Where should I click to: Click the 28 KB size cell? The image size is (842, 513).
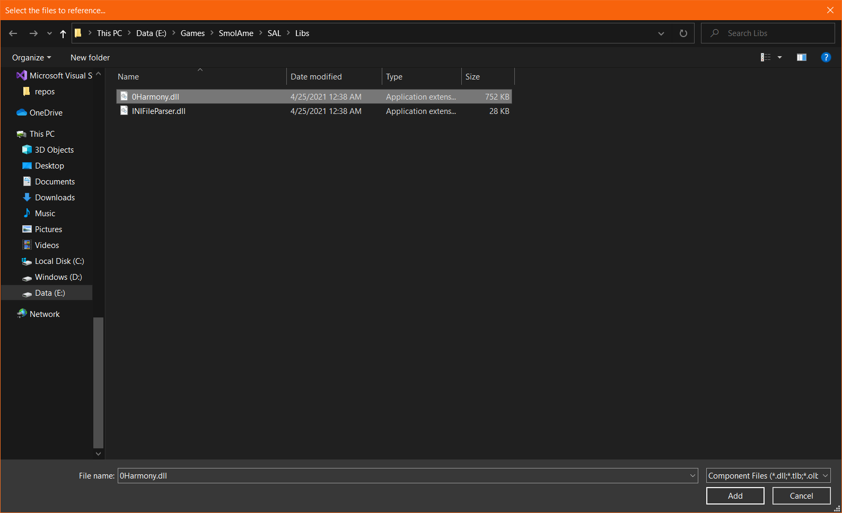[x=499, y=111]
